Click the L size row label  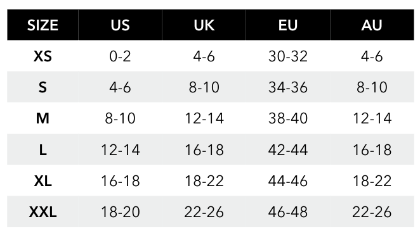coord(43,149)
